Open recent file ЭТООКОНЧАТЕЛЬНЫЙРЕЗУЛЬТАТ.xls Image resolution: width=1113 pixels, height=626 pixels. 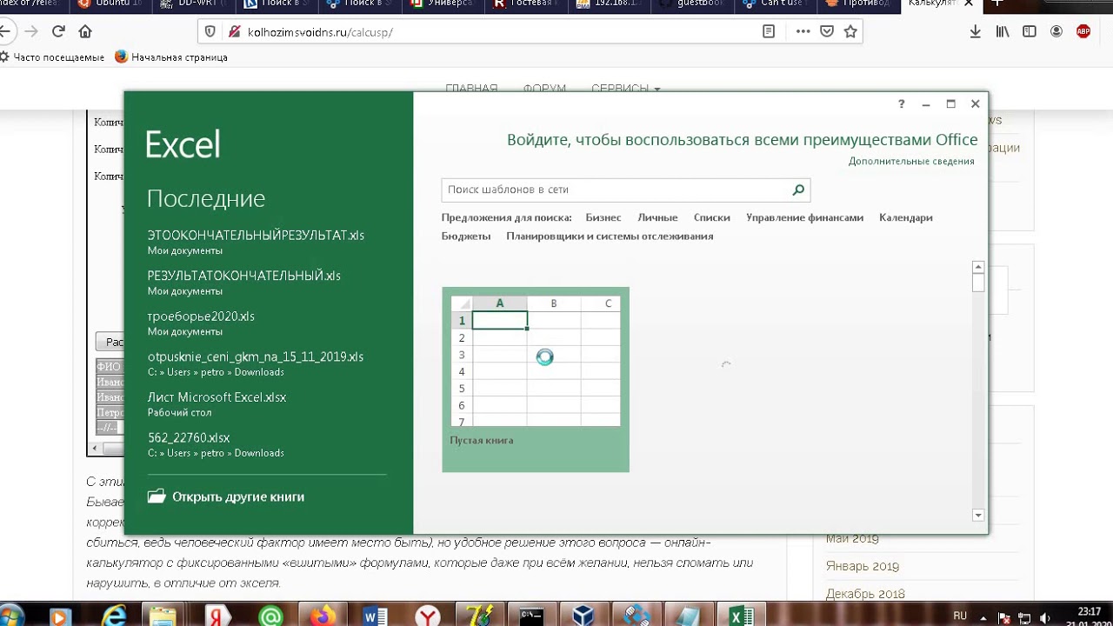point(256,242)
